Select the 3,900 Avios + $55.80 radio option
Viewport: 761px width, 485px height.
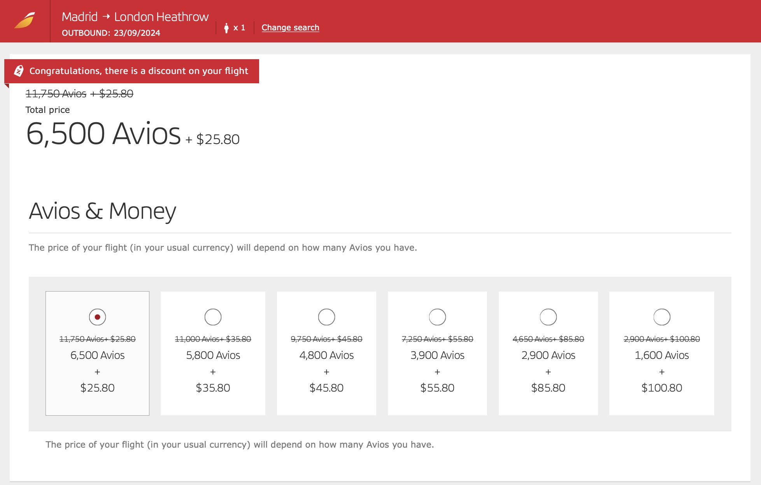point(437,317)
